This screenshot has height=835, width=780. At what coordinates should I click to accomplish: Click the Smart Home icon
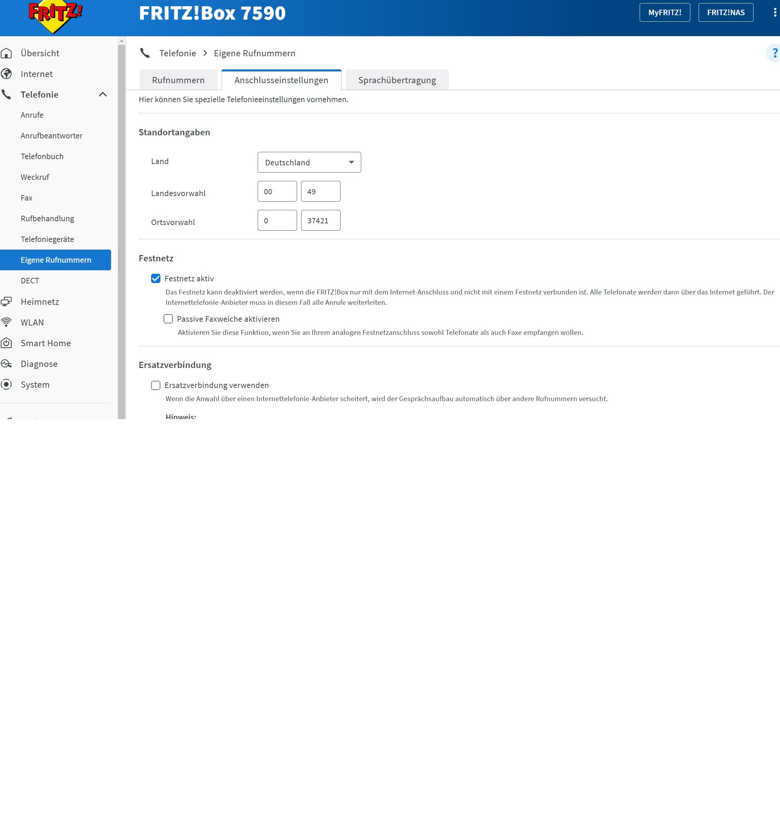pos(6,343)
